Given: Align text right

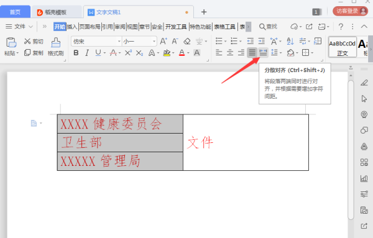Looking at the screenshot, I should pyautogui.click(x=241, y=53).
